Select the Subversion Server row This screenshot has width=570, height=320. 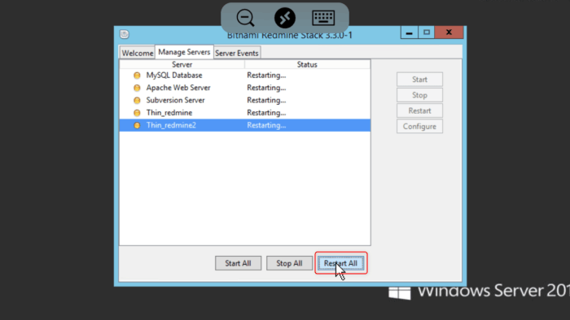pyautogui.click(x=245, y=101)
